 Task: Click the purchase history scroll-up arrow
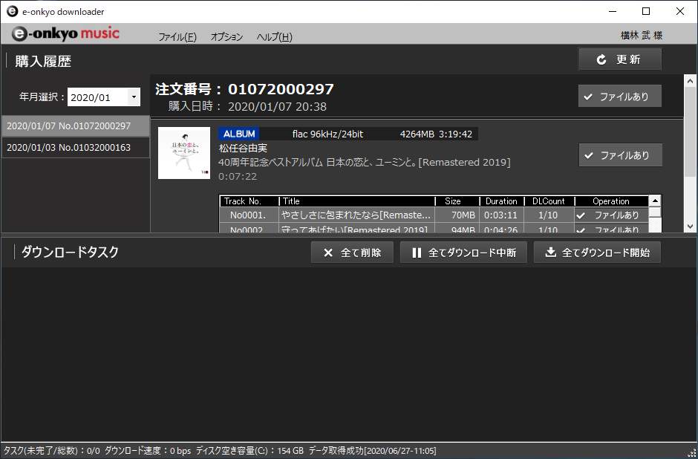click(x=690, y=81)
